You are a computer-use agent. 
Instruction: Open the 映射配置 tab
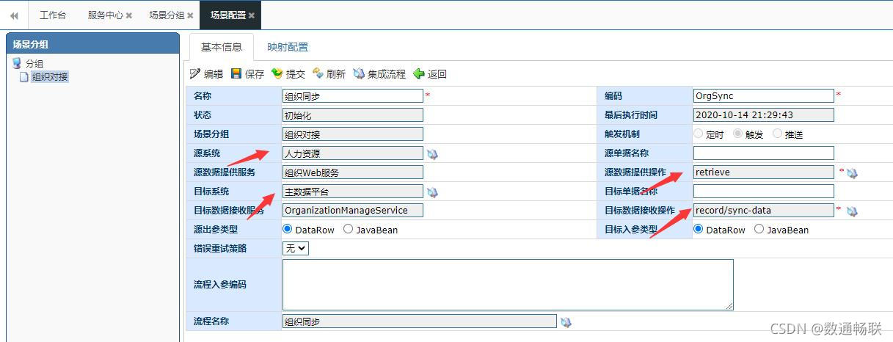coord(288,47)
